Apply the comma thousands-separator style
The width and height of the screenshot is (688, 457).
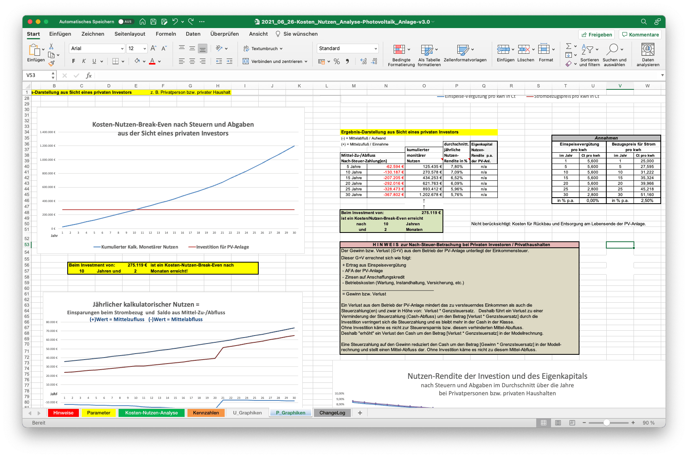click(347, 61)
